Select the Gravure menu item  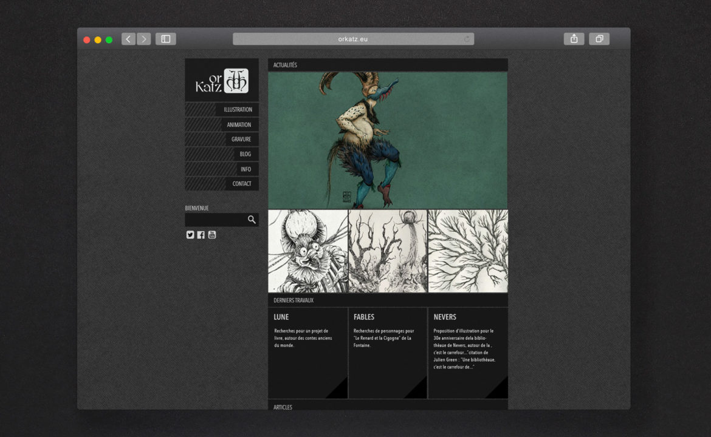point(241,140)
